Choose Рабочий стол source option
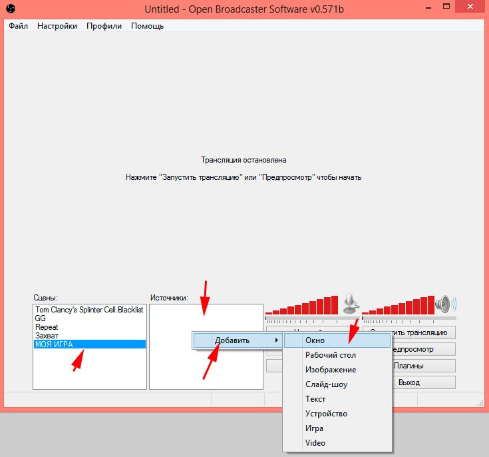The width and height of the screenshot is (489, 457). (337, 355)
